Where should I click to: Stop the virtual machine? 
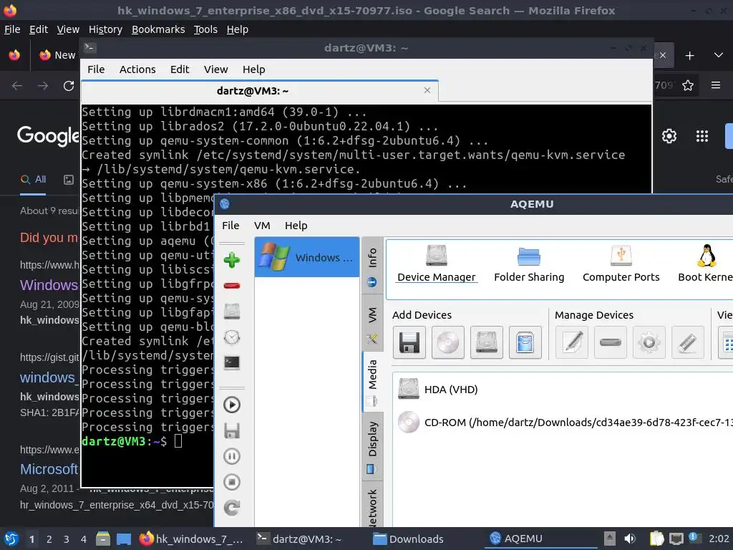click(232, 482)
